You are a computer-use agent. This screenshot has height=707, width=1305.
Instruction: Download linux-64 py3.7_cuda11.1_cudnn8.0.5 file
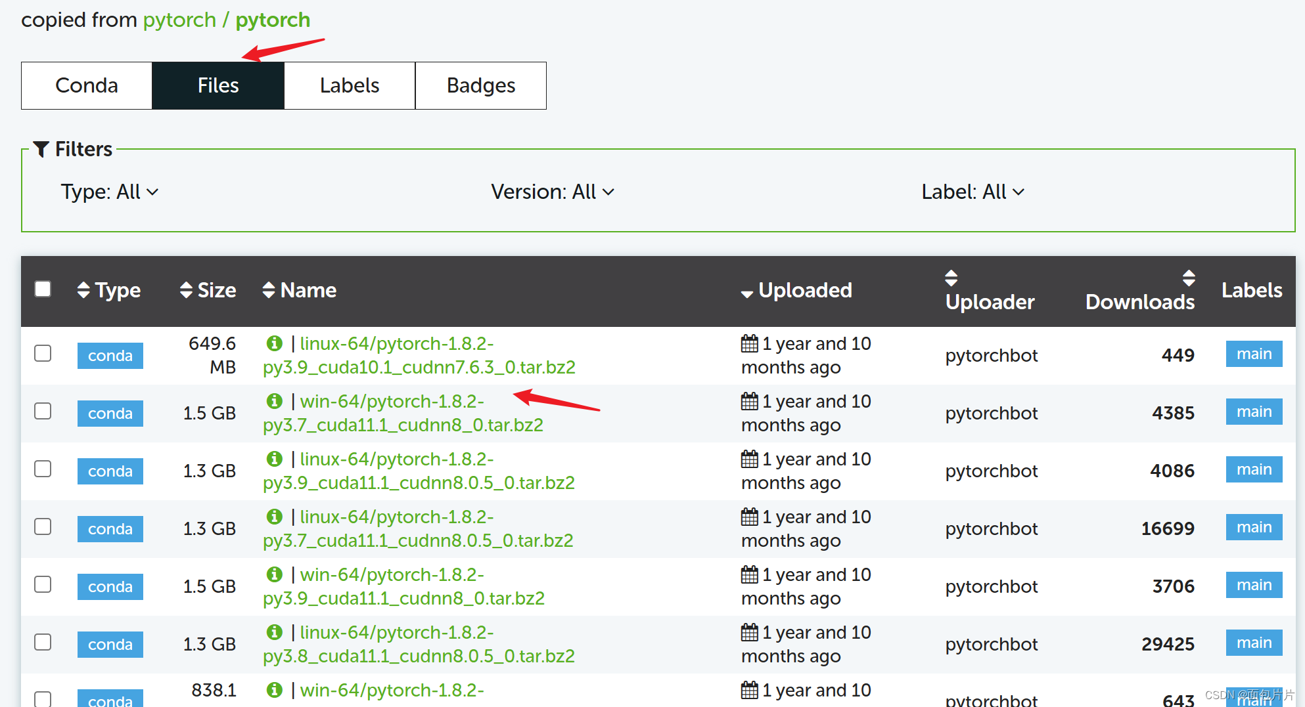click(418, 528)
